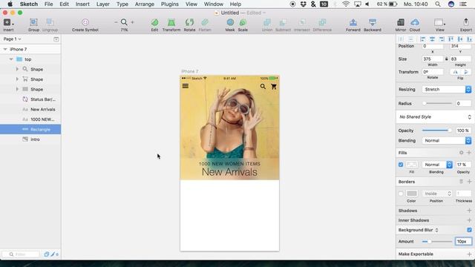Collapse the top group
This screenshot has width=475, height=267.
pyautogui.click(x=11, y=59)
